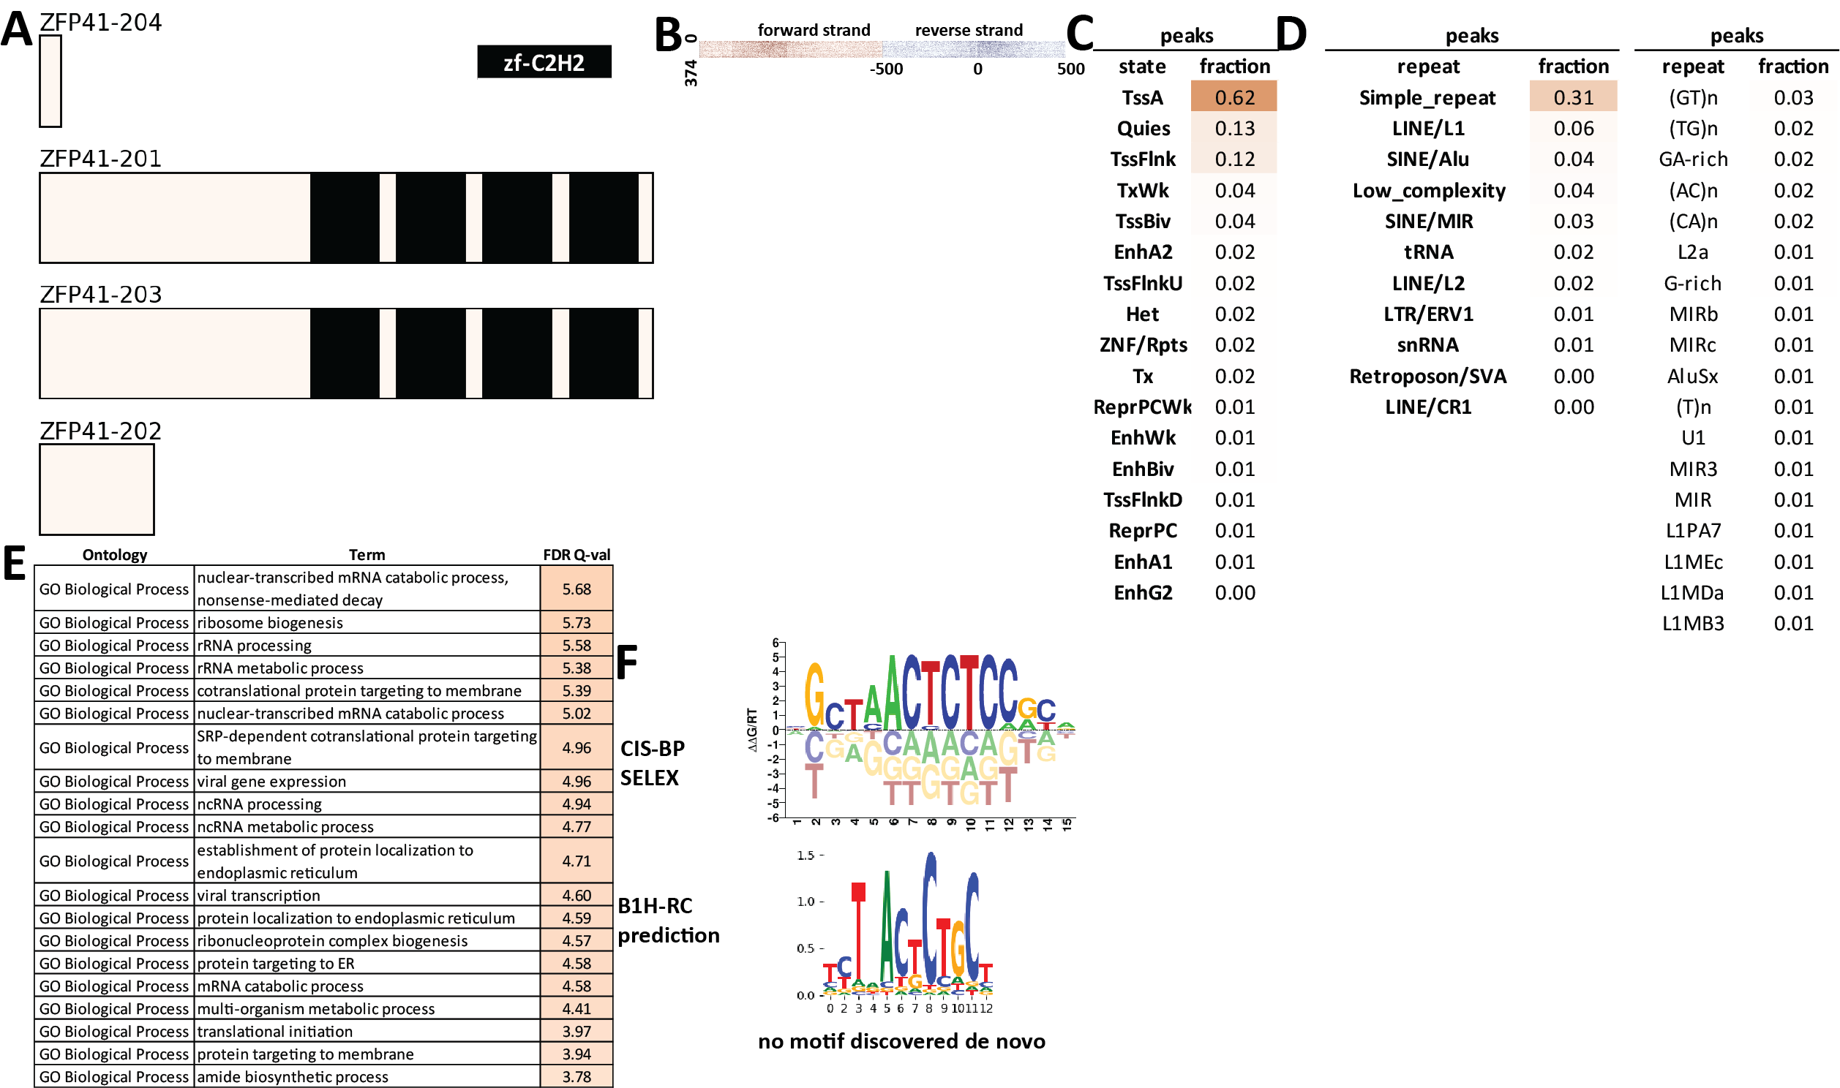Click the forward strand heatmap label
The width and height of the screenshot is (1840, 1088).
[x=814, y=30]
